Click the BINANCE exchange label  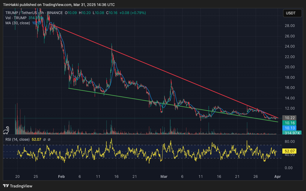click(55, 13)
